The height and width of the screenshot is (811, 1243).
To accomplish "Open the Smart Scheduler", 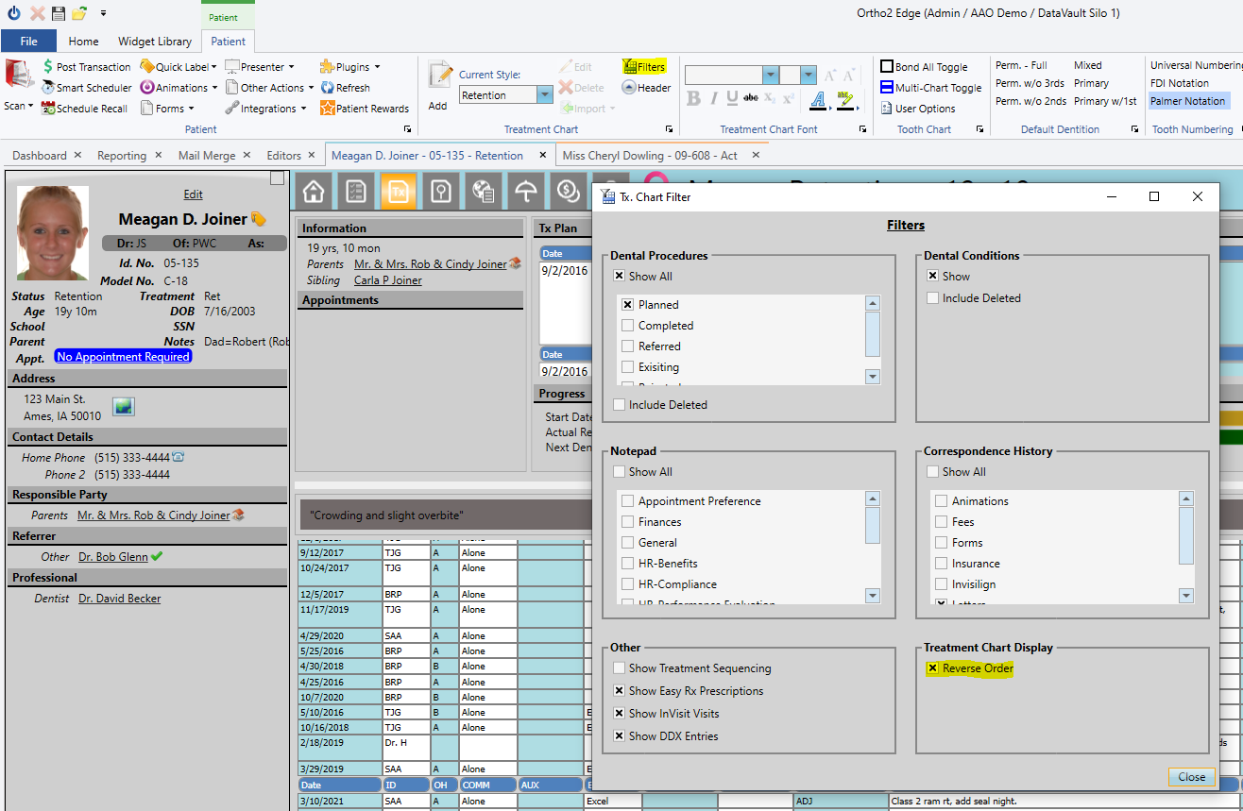I will 86,88.
